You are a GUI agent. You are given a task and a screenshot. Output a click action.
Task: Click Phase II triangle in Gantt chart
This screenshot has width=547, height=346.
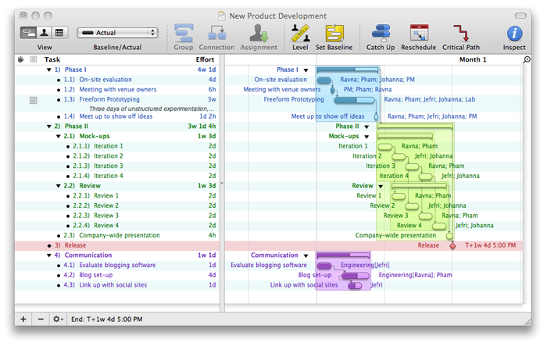(366, 127)
